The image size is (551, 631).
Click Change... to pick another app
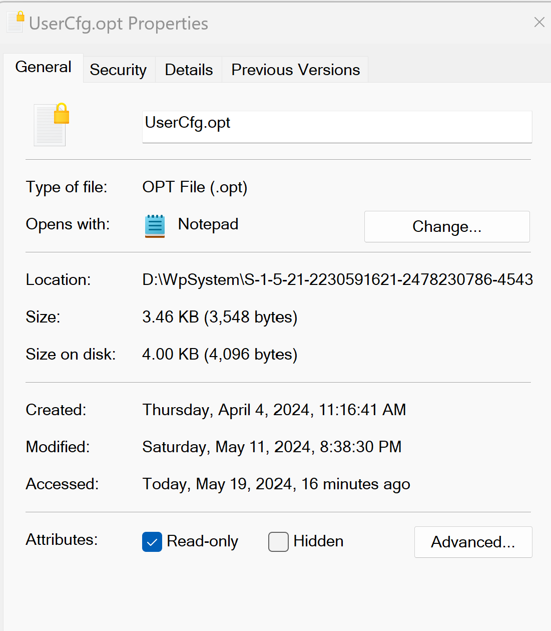(447, 226)
